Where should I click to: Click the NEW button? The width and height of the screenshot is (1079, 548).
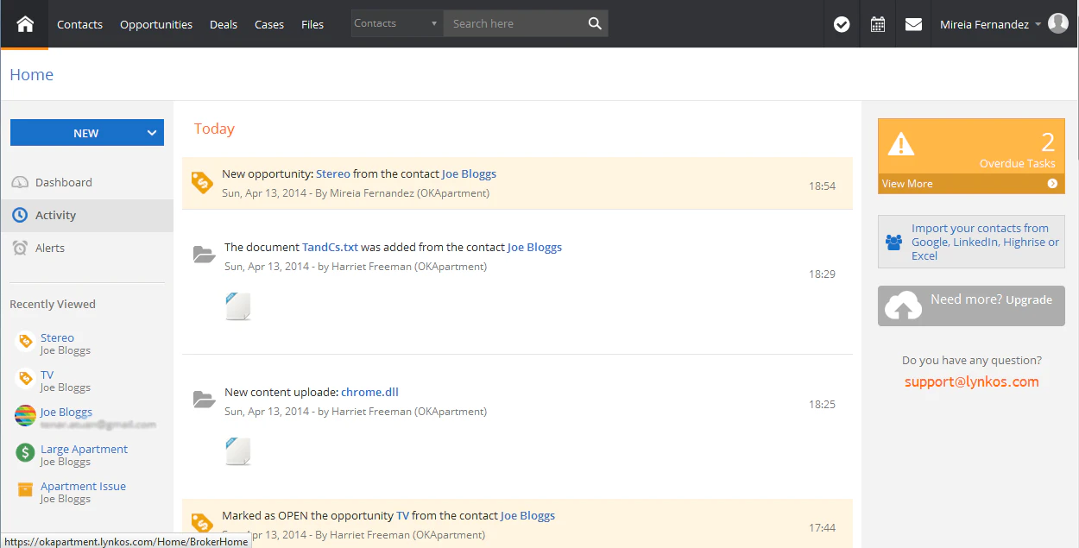tap(86, 133)
